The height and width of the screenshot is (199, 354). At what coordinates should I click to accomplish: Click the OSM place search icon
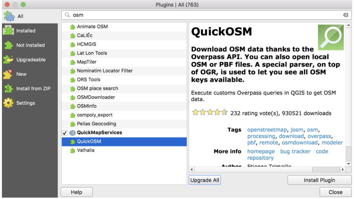[73, 89]
